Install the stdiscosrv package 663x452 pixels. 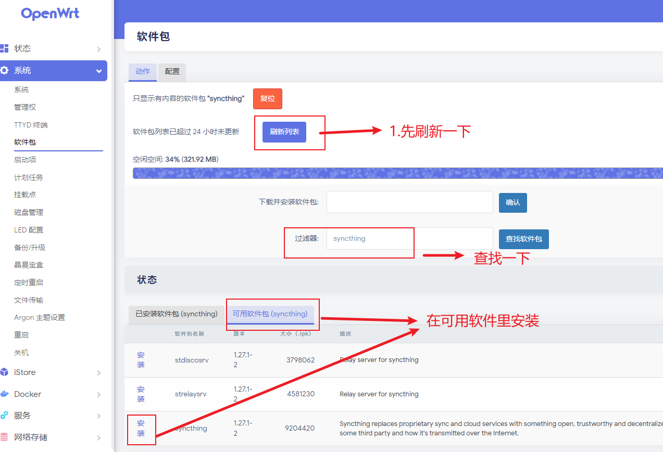pyautogui.click(x=141, y=360)
